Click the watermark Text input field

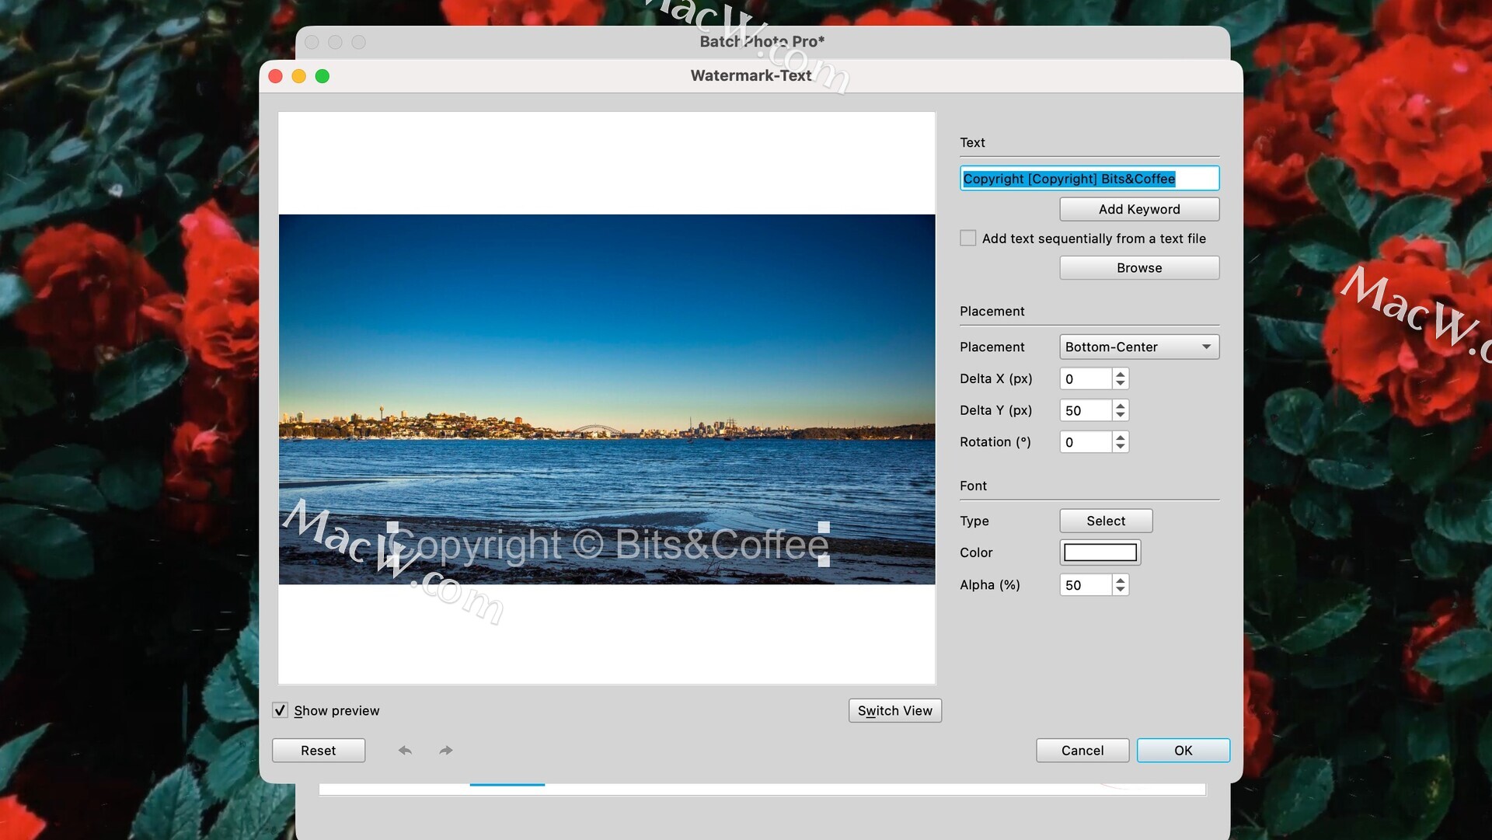(1089, 179)
